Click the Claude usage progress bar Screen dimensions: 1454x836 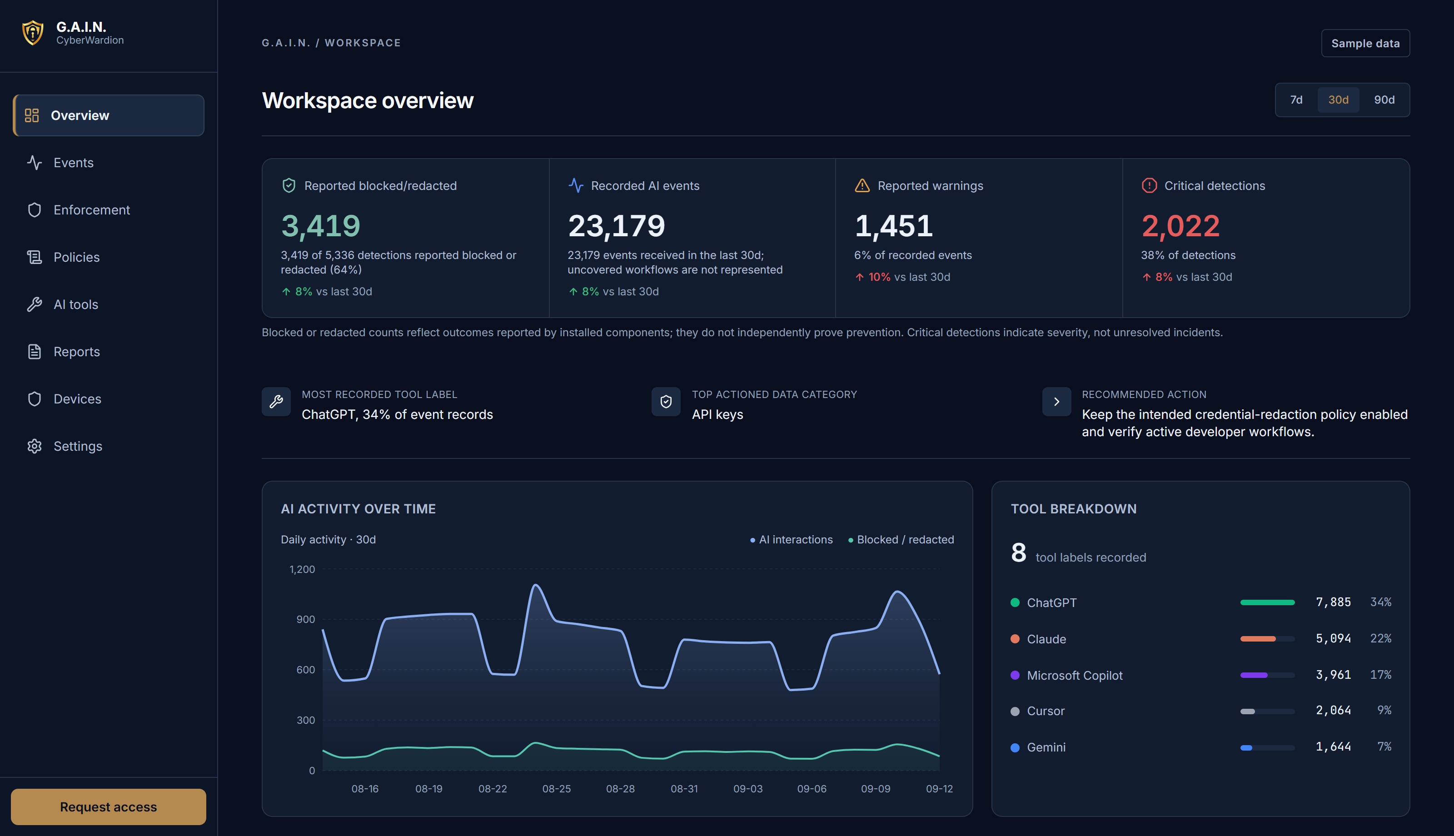(x=1267, y=639)
